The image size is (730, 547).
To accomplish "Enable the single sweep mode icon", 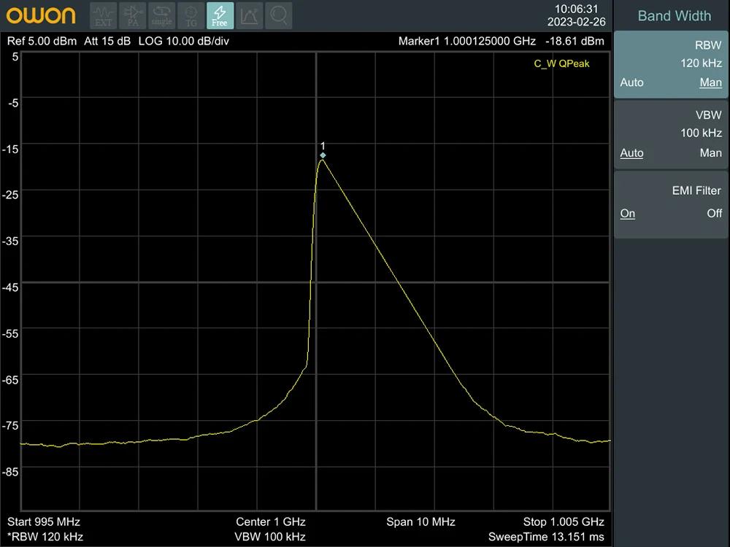I will [162, 15].
